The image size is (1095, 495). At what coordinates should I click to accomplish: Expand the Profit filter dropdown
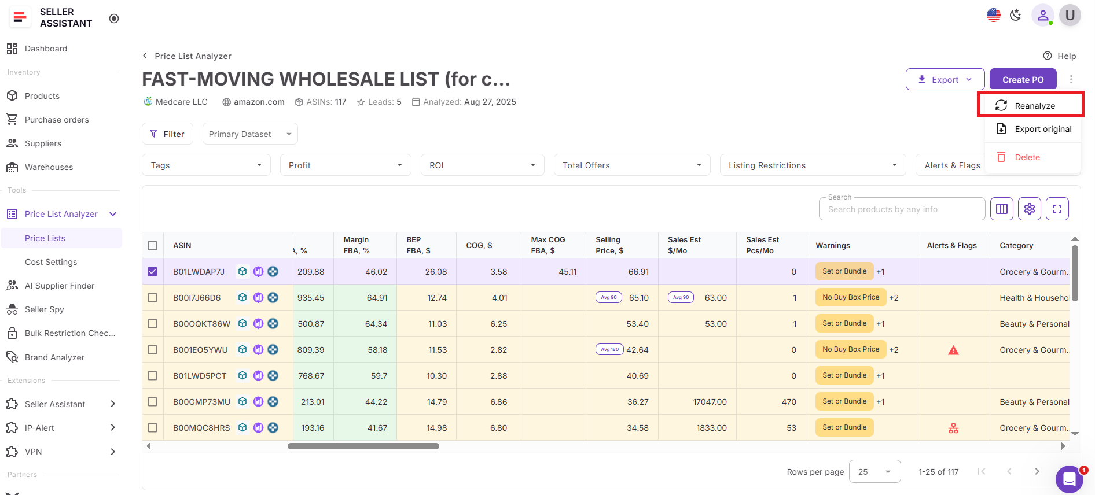(x=346, y=165)
